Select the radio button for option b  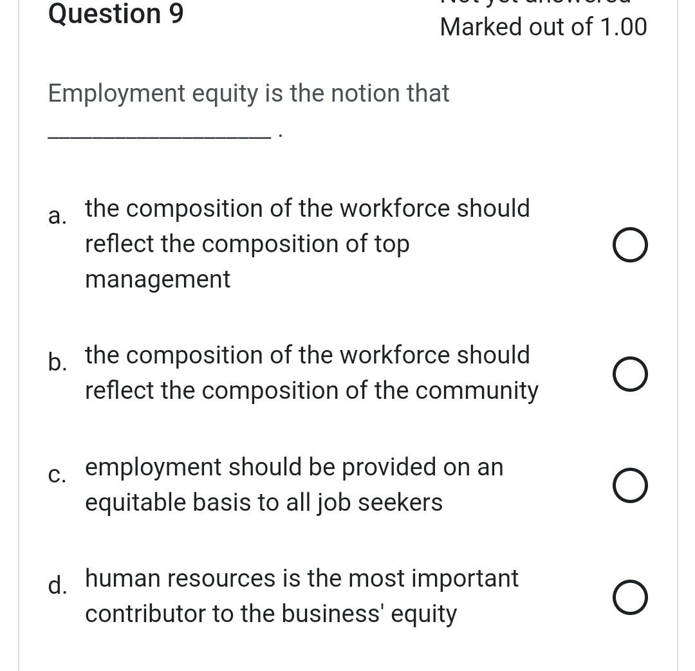(x=630, y=374)
